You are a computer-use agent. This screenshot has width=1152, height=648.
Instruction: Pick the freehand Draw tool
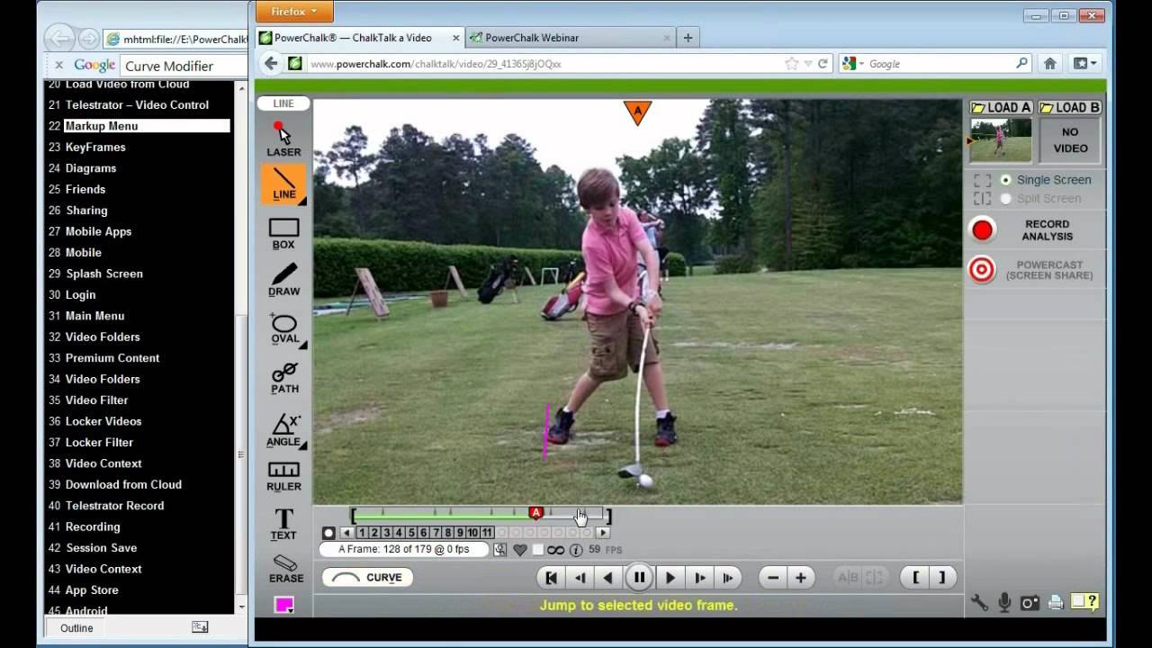pos(283,280)
